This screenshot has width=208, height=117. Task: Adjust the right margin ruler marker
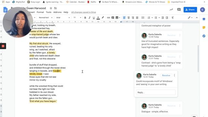pos(121,22)
